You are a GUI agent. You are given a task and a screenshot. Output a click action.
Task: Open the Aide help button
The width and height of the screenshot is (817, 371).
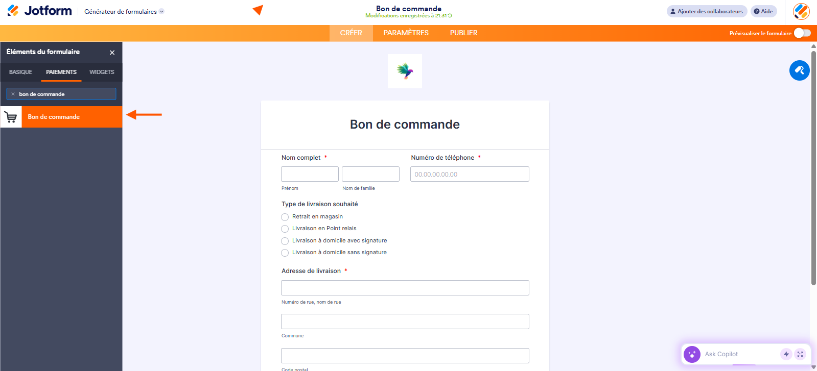coord(763,11)
